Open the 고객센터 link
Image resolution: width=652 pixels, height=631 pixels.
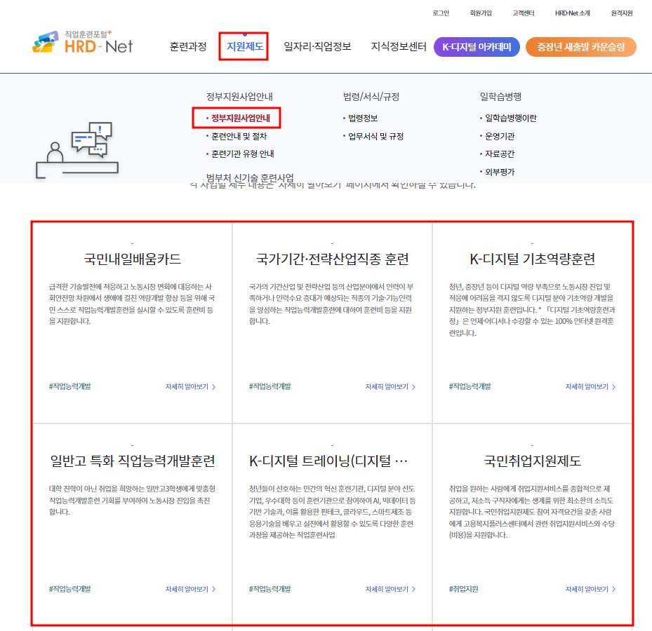(523, 13)
